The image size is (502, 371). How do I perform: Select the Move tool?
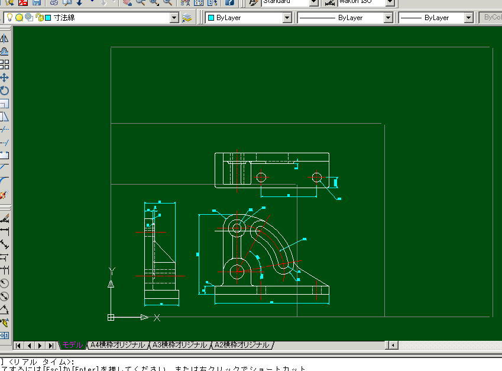(4, 78)
